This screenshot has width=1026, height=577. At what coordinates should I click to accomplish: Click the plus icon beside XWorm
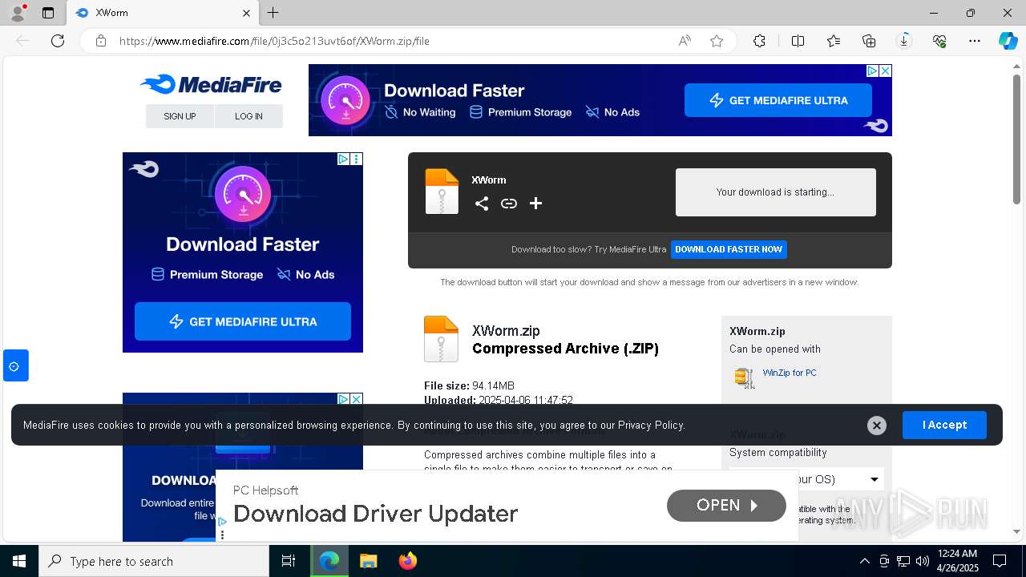pos(536,204)
